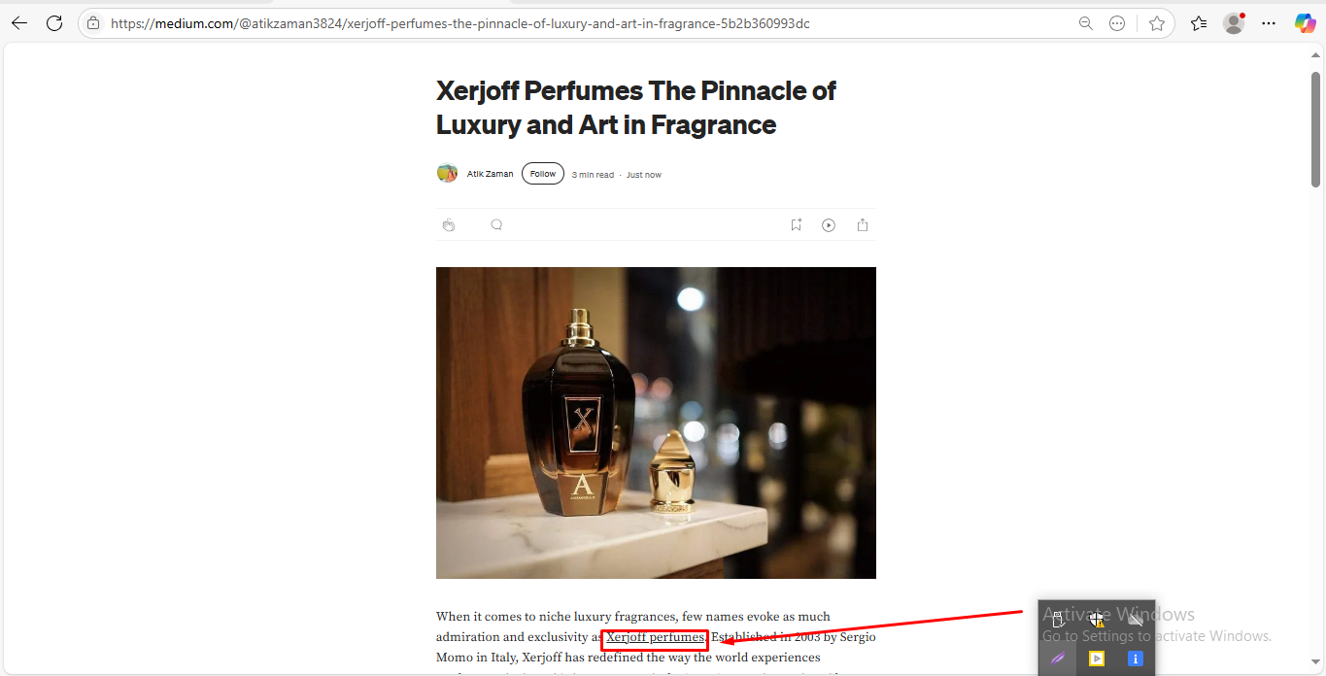Open the Edge profile avatar
This screenshot has width=1326, height=676.
tap(1234, 23)
